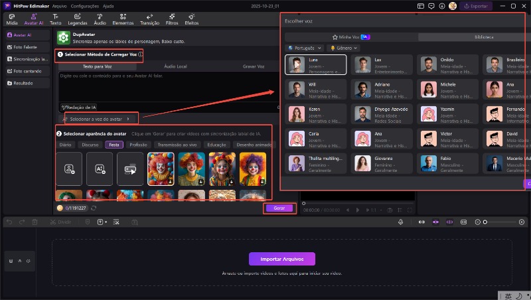Select the Texto tool icon
This screenshot has height=300, width=531.
55,19
